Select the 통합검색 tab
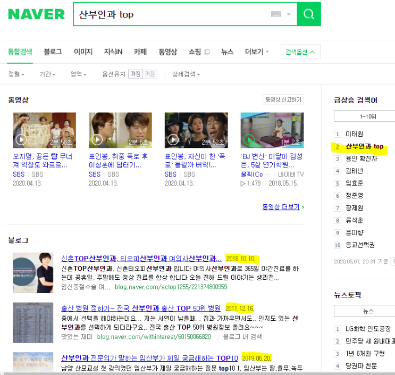This screenshot has width=395, height=375. click(x=20, y=52)
